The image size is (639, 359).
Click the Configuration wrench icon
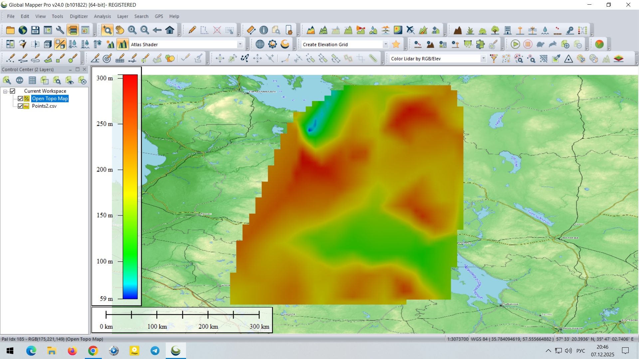coord(60,30)
